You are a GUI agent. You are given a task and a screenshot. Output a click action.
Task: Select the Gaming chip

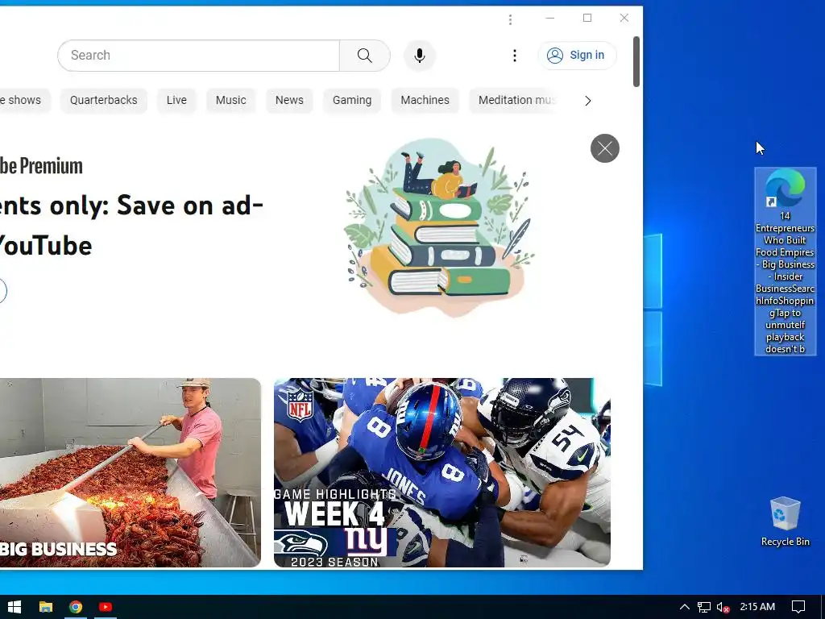pos(352,100)
